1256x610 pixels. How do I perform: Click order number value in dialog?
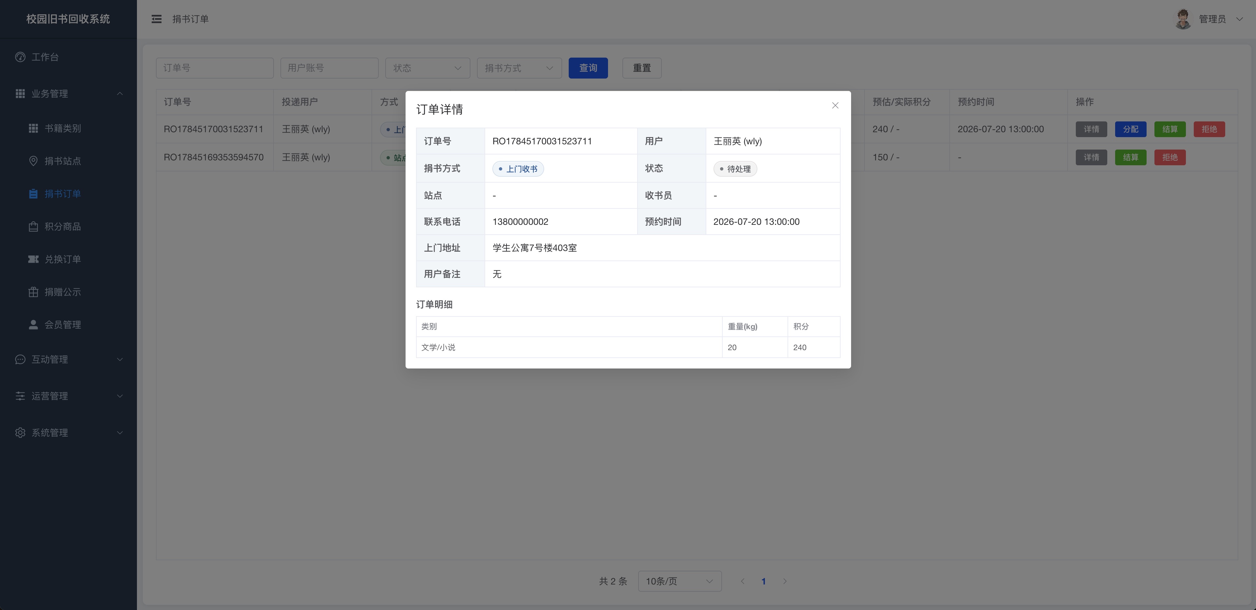[x=542, y=141]
